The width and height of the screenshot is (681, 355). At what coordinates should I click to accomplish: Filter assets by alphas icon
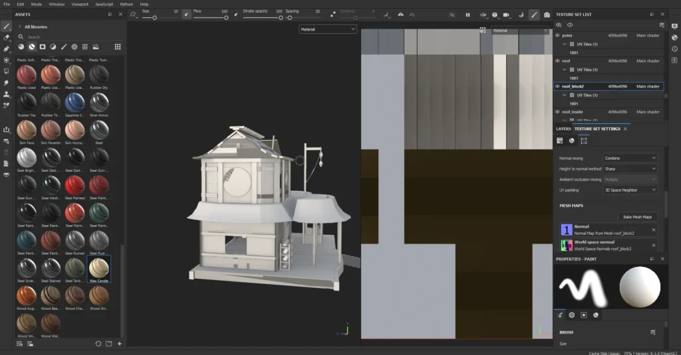click(74, 47)
